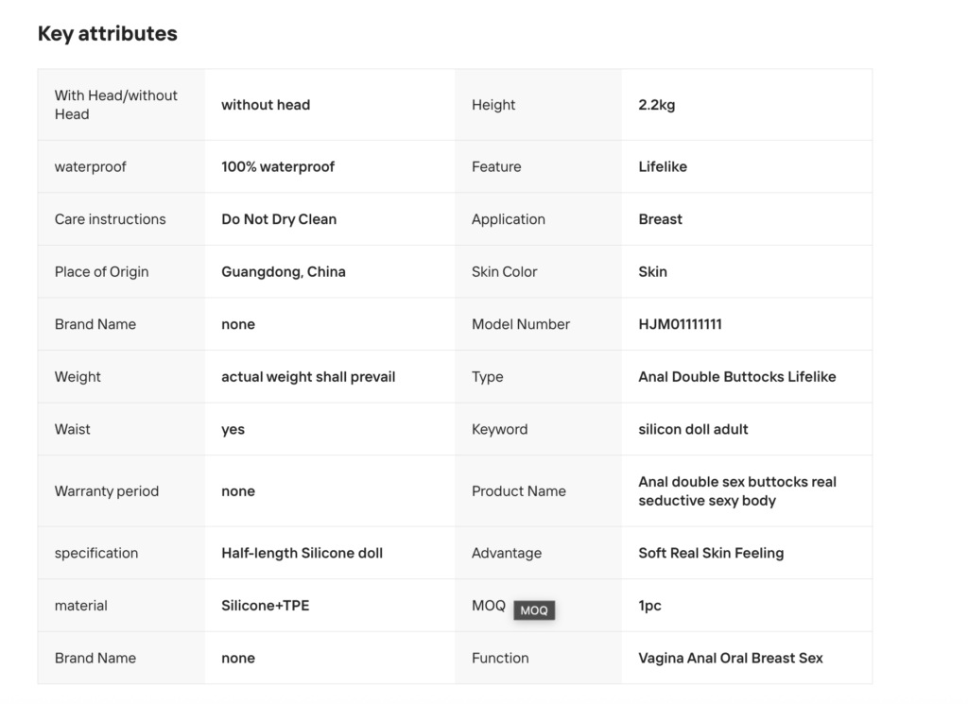Click the 'Soft Real Skin Feeling' value
Image resolution: width=968 pixels, height=704 pixels.
click(710, 553)
